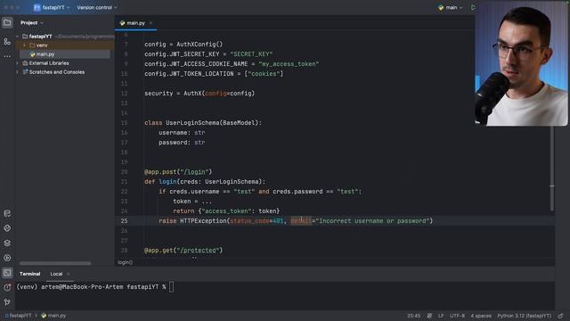Viewport: 570px width, 321px height.
Task: Open the Problems tool window icon
Action: [7, 287]
